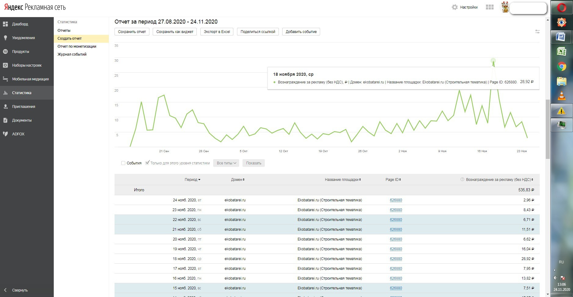Open the Products icon in sidebar
Screen dimensions: 573x297
5,52
